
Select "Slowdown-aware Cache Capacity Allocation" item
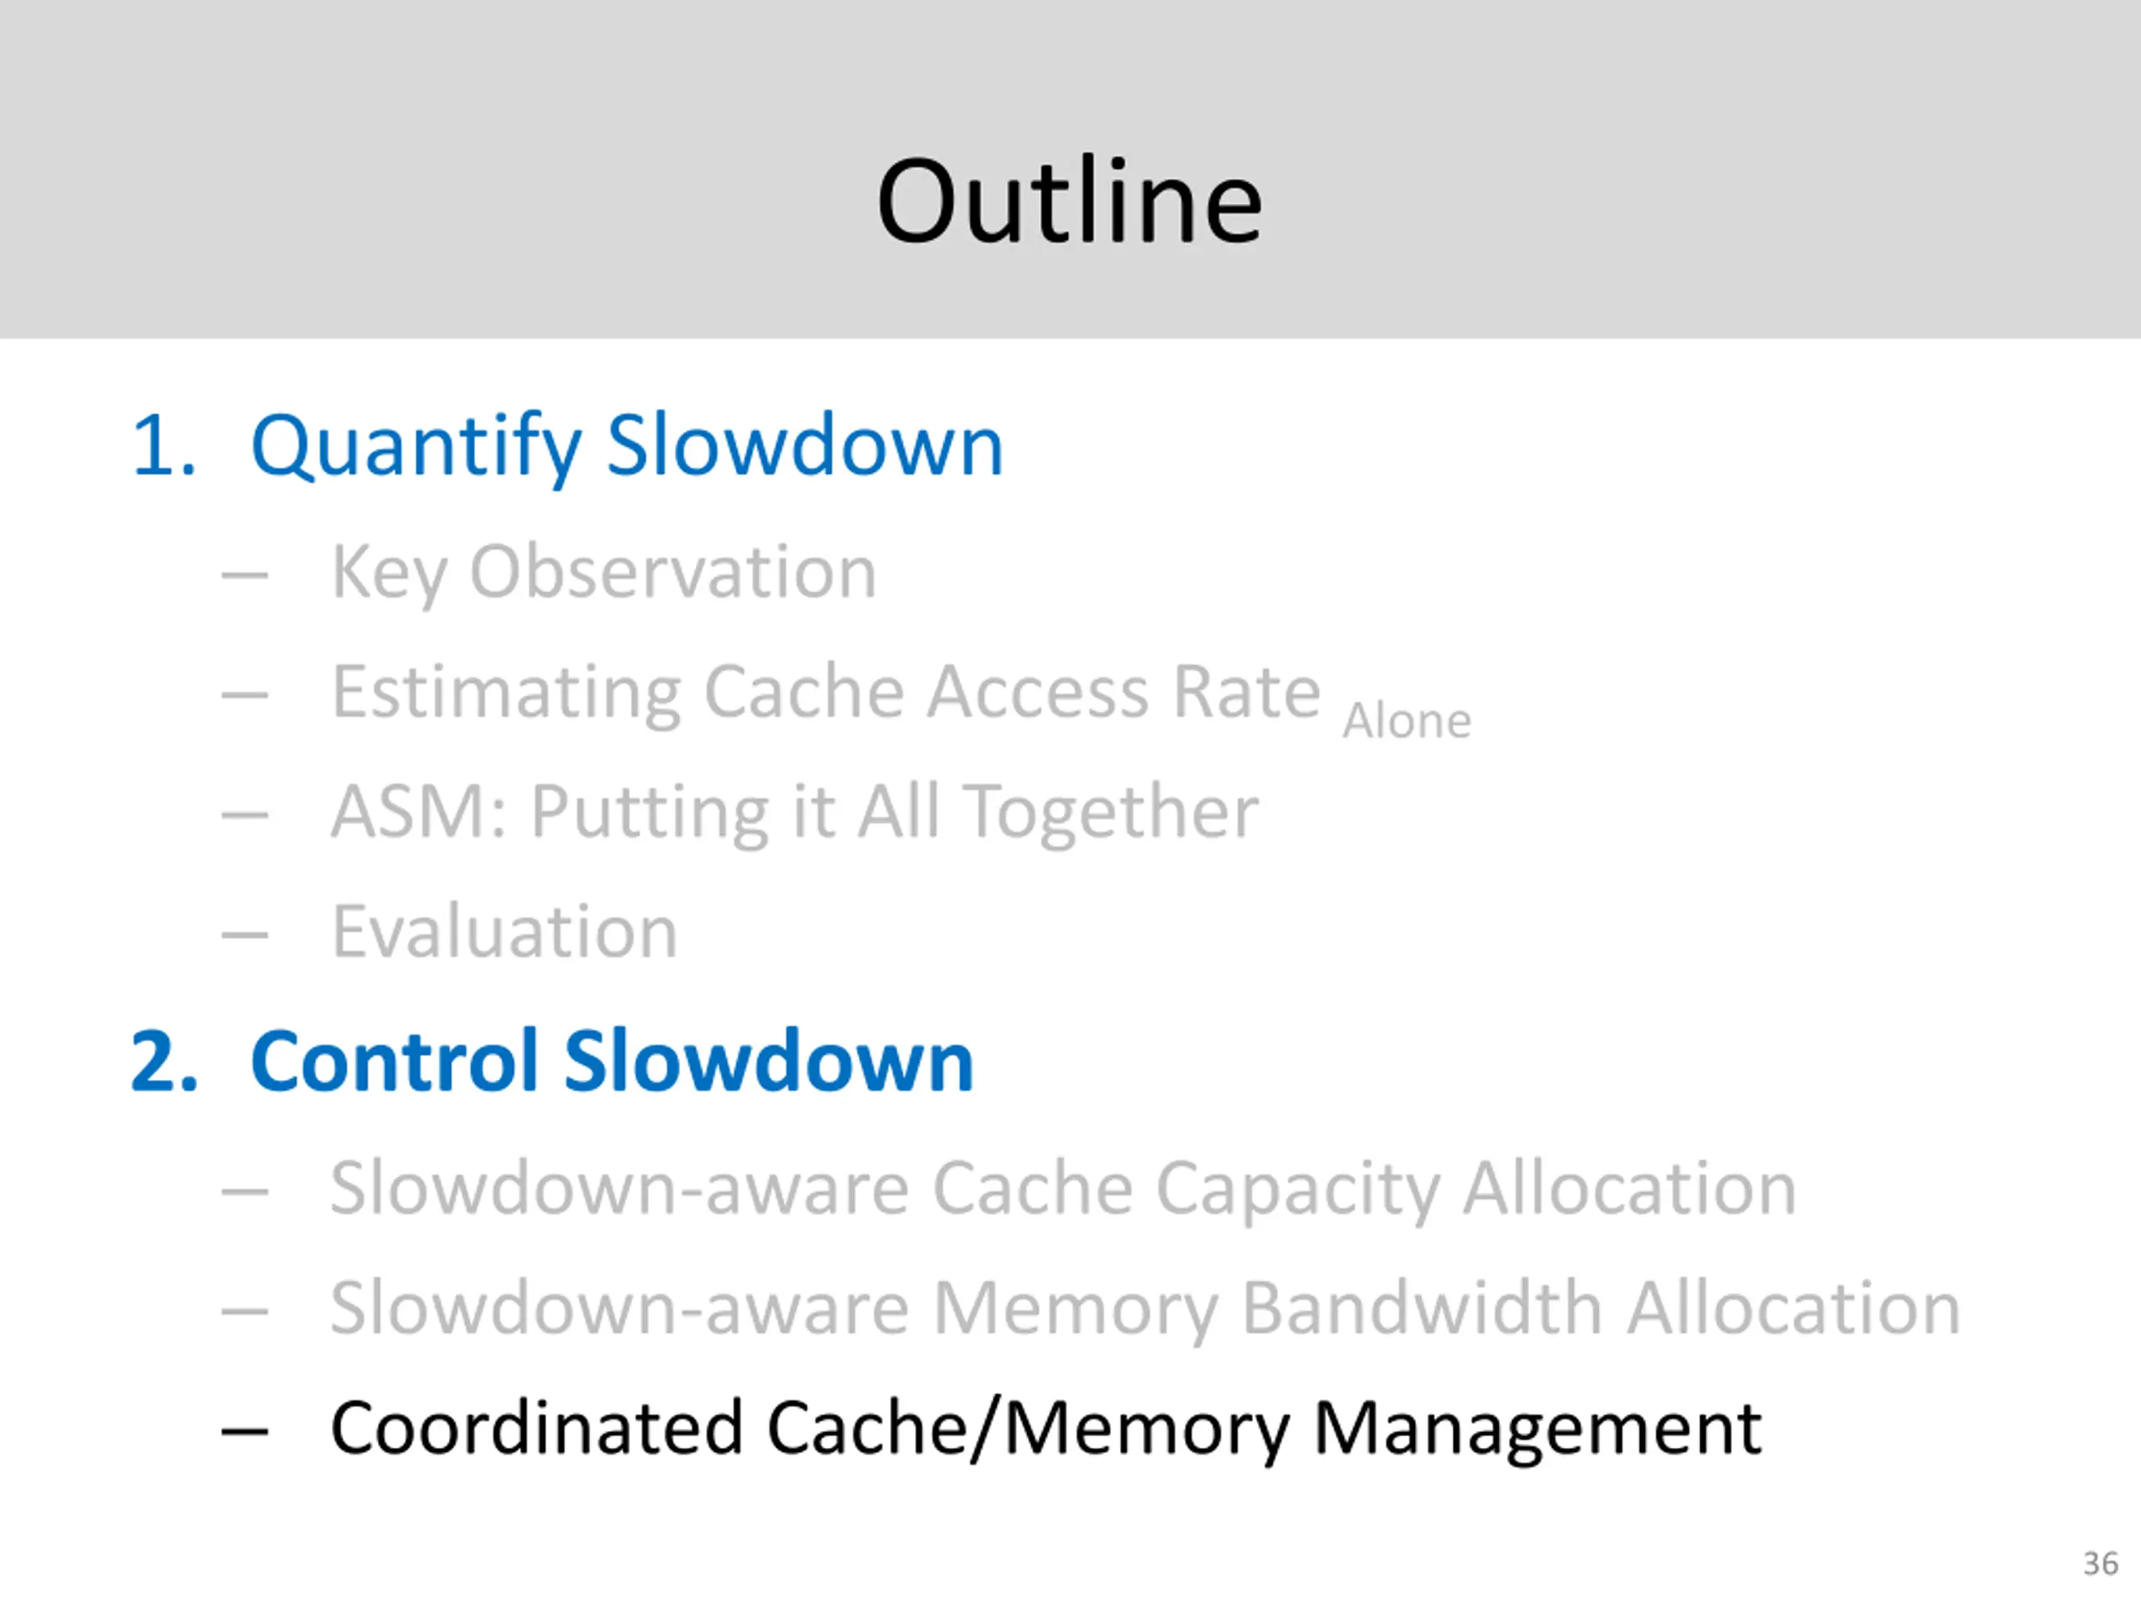[x=1062, y=1189]
